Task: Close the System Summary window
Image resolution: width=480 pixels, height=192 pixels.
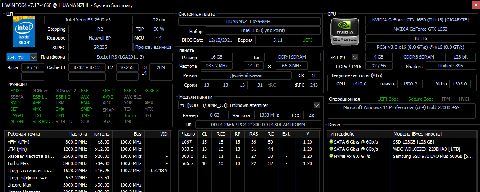Action: pos(475,5)
